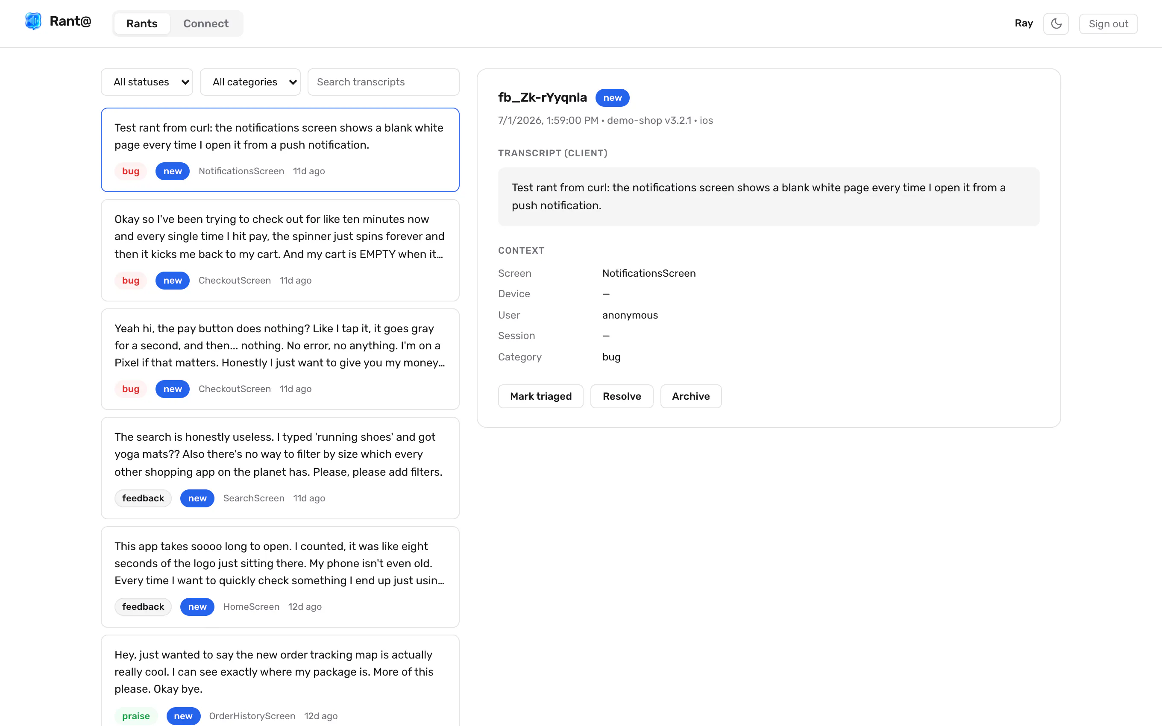Screen dimensions: 1162x726
Task: Click the TRANSCRIPT (CLIENT) heading
Action: pyautogui.click(x=553, y=153)
